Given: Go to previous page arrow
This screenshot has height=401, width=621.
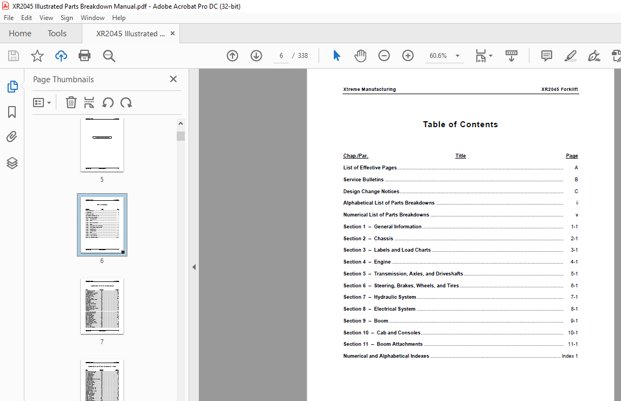Looking at the screenshot, I should [x=232, y=56].
